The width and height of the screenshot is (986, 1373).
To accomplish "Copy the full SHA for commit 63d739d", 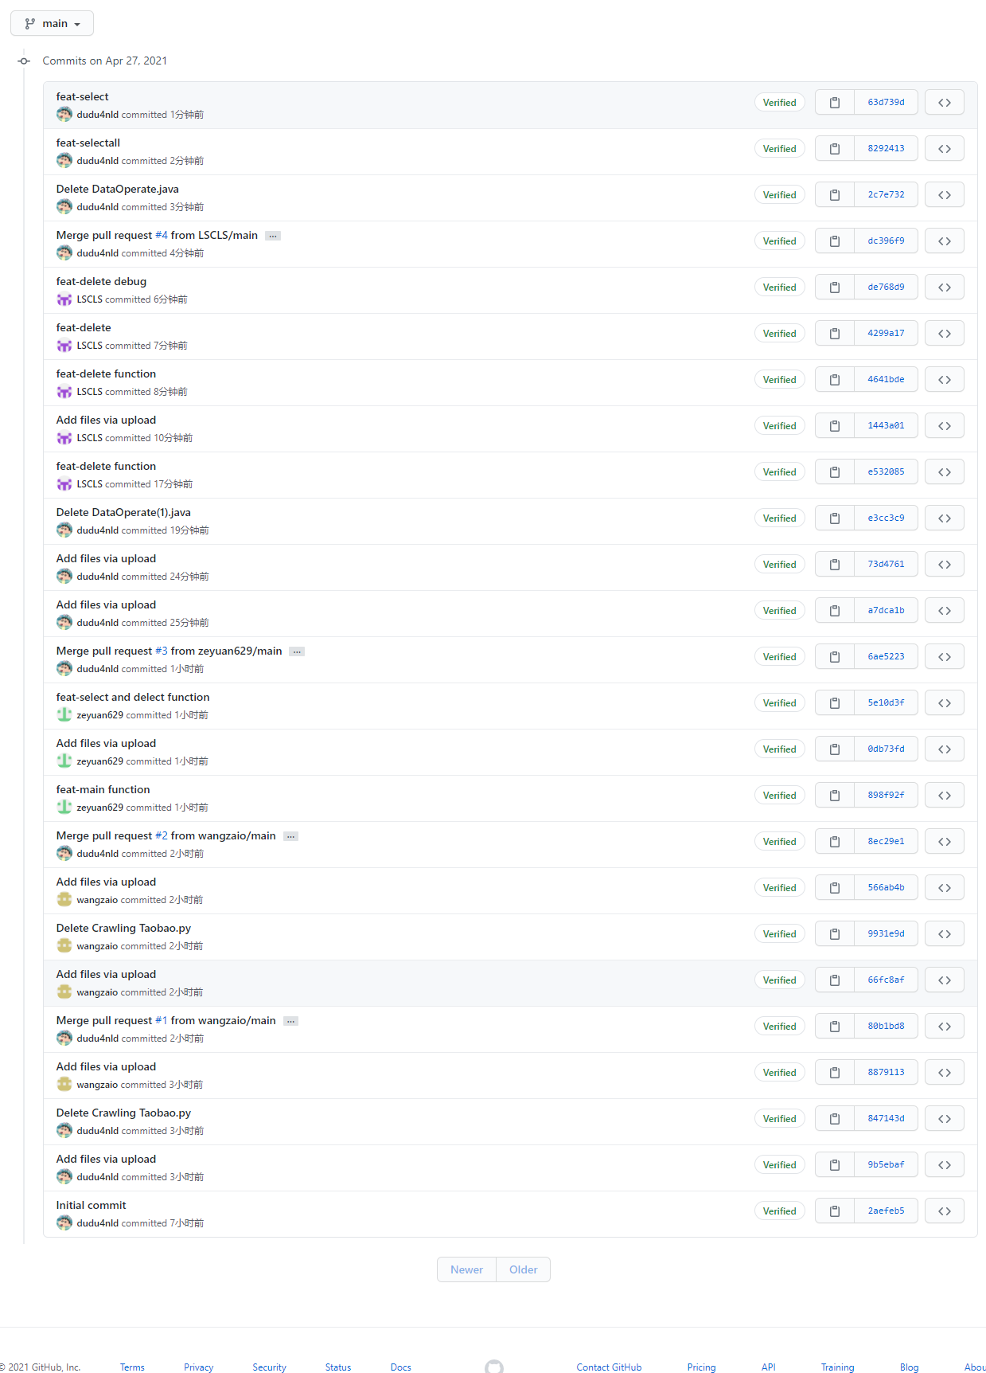I will click(835, 103).
